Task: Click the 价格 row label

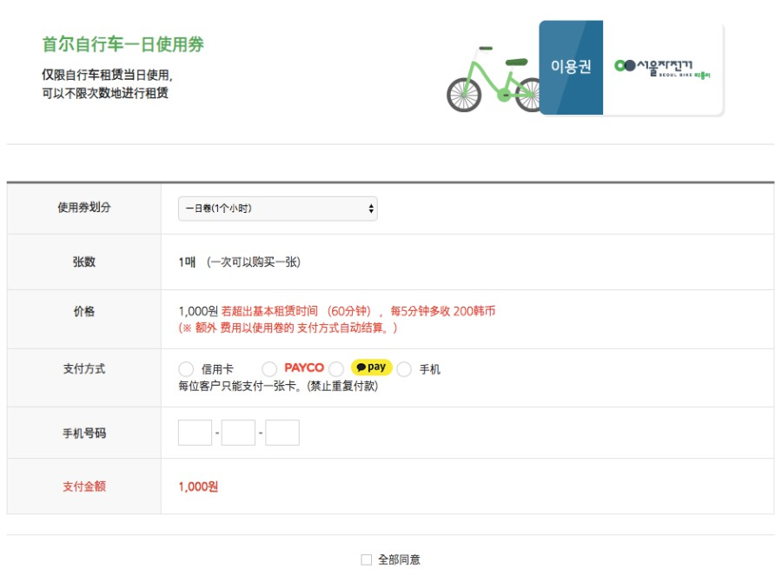Action: tap(84, 311)
